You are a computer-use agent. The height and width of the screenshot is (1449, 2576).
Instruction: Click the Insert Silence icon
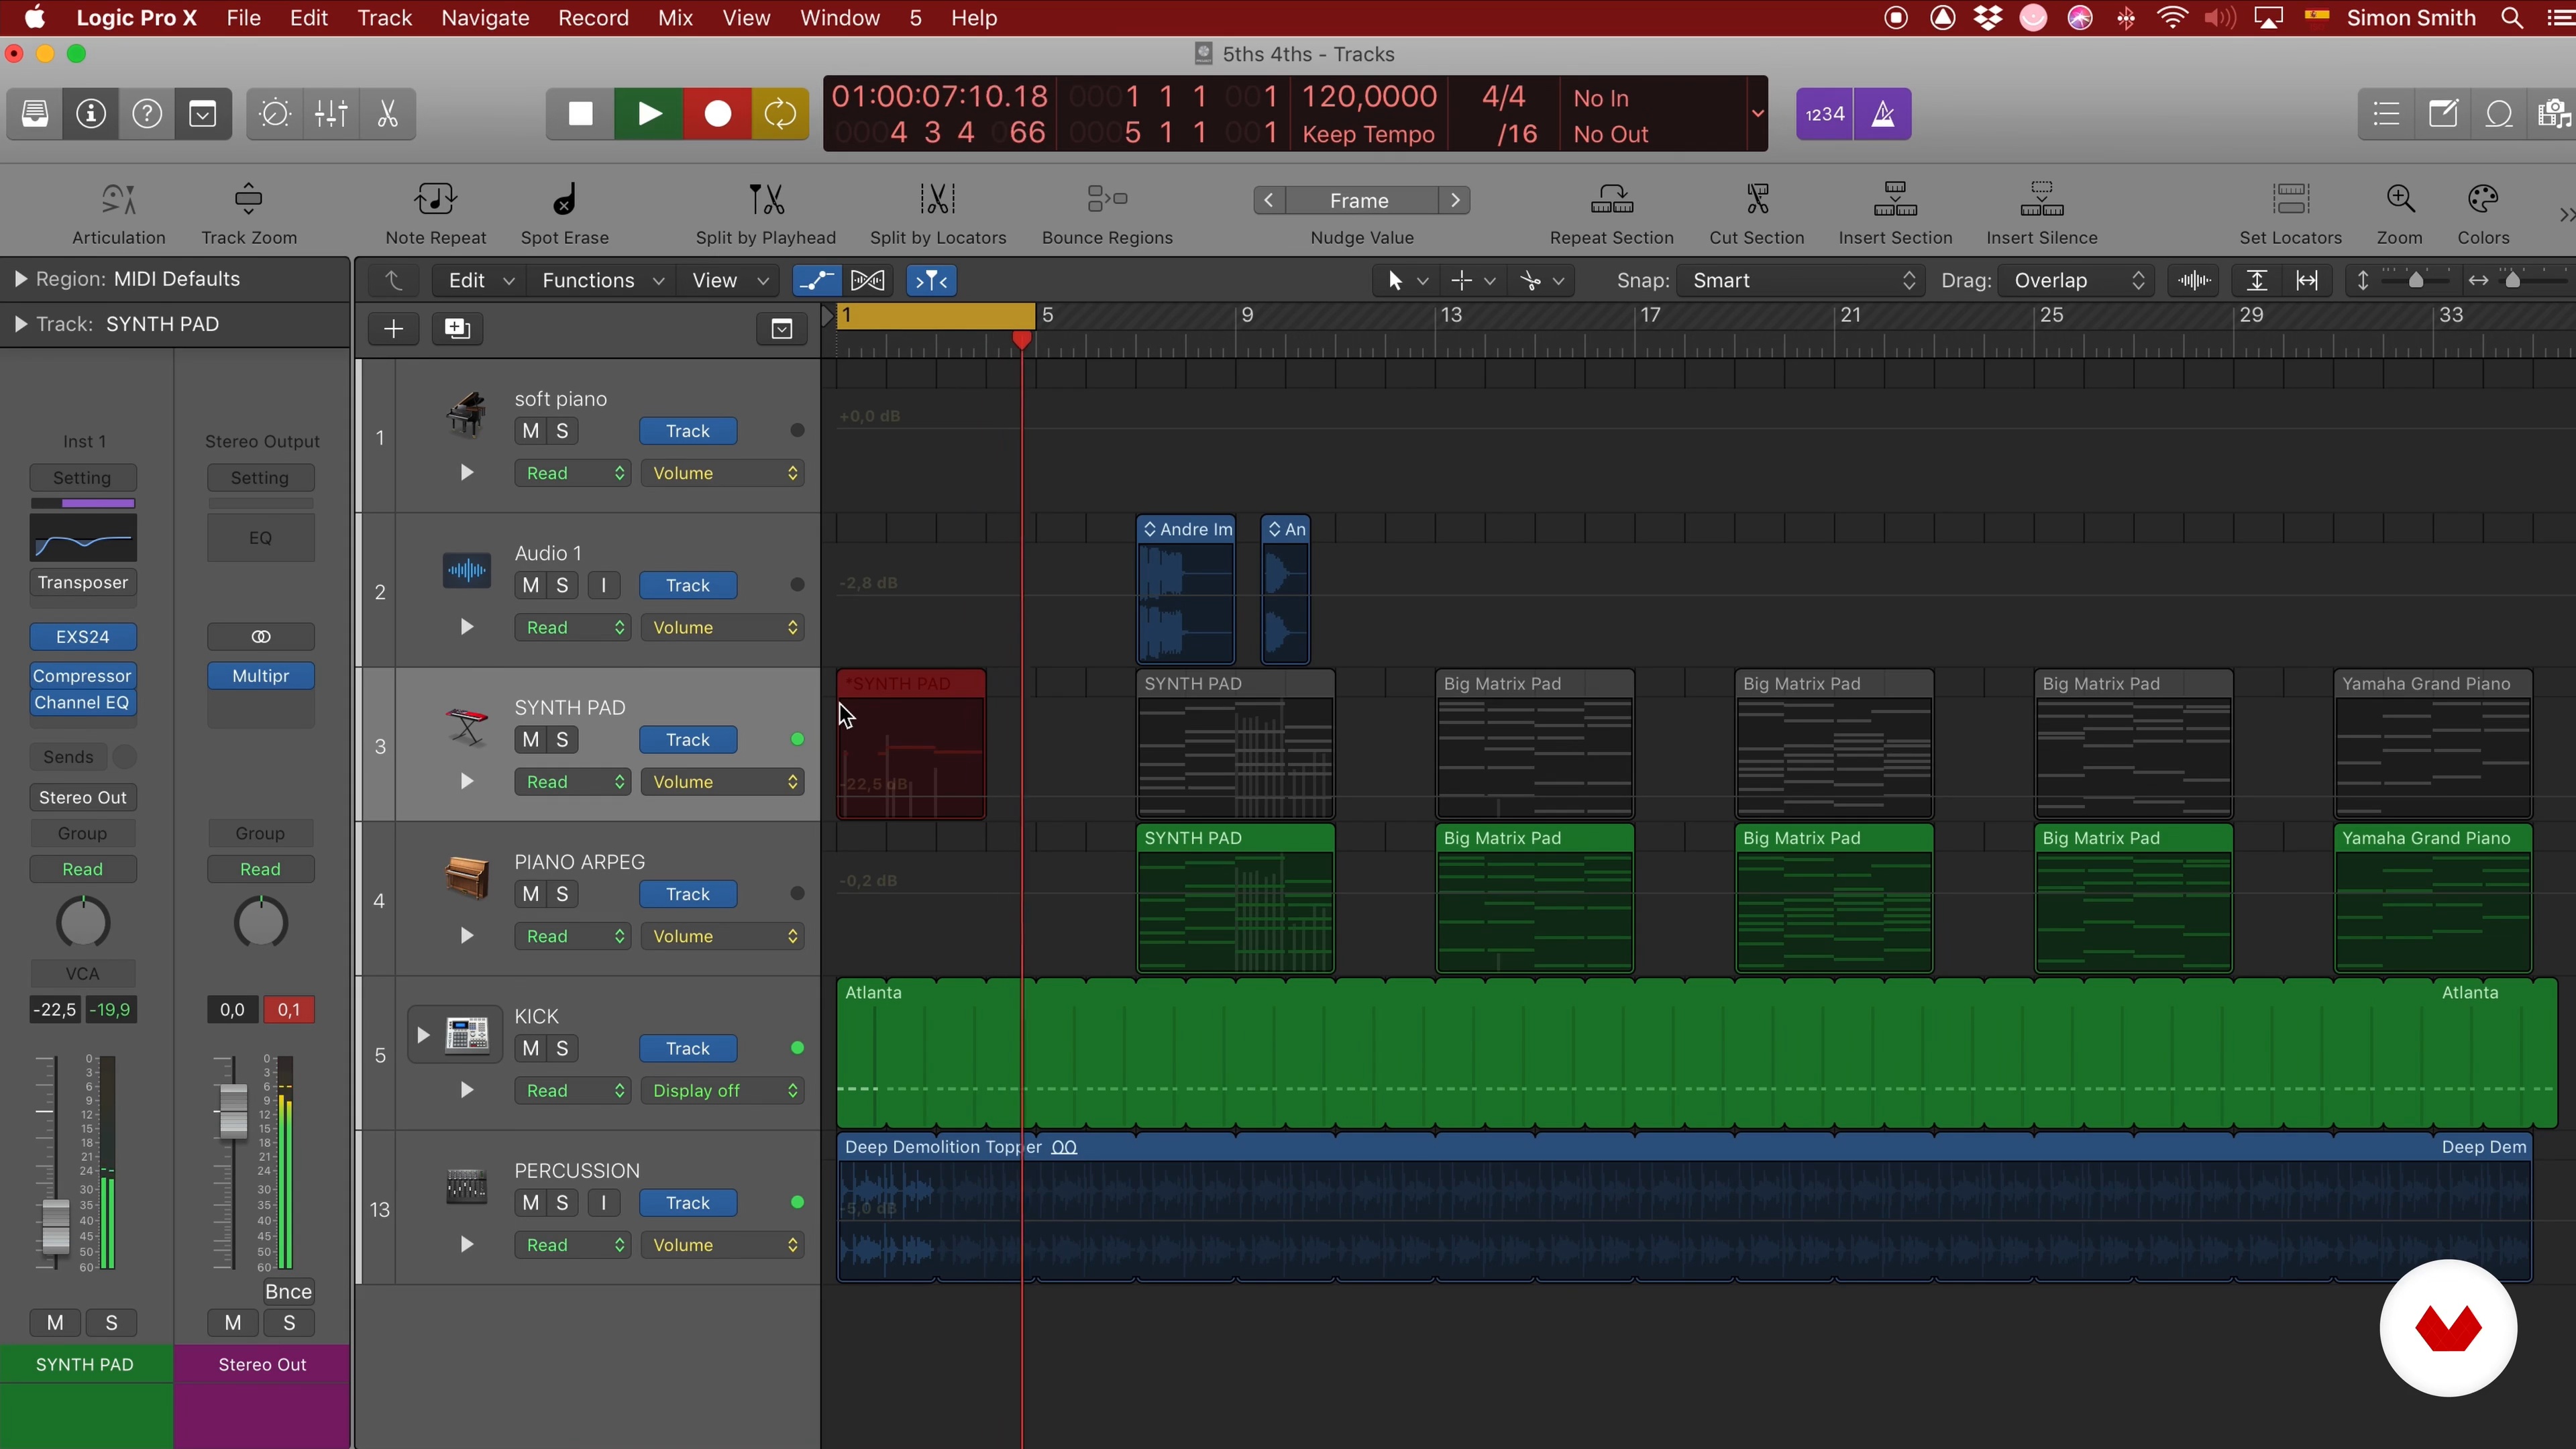point(2042,200)
